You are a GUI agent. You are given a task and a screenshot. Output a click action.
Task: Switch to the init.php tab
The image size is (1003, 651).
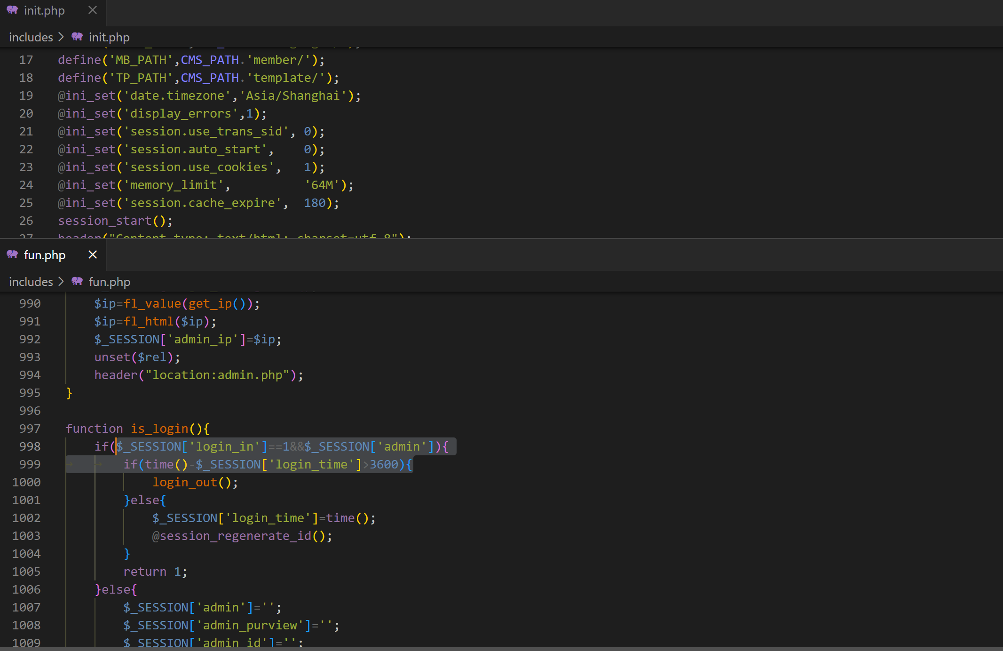(x=44, y=10)
